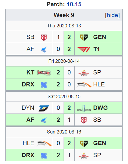128x164 pixels.
Task: Click the HLE logo in Friday's match
Action: click(84, 85)
